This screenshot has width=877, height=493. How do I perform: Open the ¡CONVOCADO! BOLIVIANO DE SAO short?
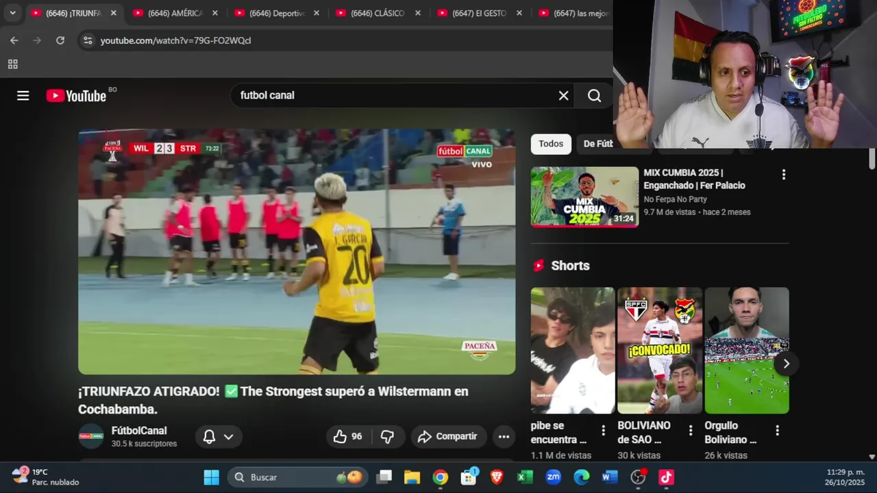660,350
